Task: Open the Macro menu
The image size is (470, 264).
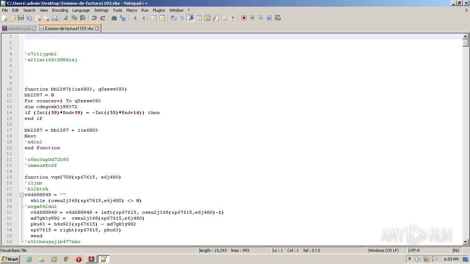Action: pos(132,10)
